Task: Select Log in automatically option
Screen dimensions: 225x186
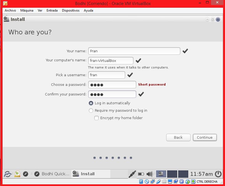Action: pos(91,103)
